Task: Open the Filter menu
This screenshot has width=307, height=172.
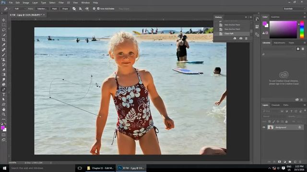Action: click(61, 3)
